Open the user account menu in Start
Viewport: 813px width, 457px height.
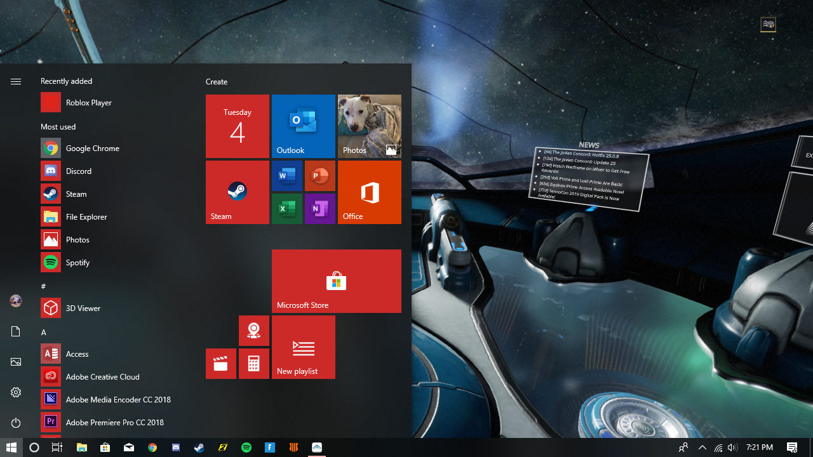click(x=16, y=301)
